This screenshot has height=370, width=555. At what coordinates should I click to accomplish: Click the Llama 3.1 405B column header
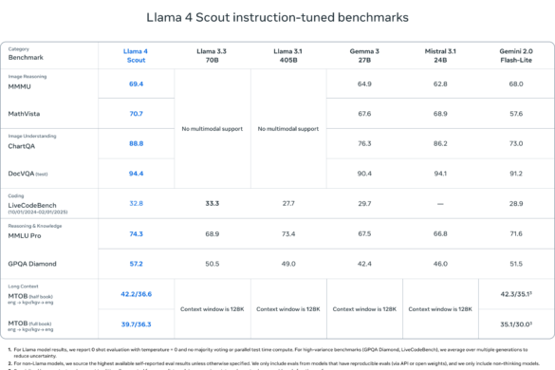click(287, 56)
